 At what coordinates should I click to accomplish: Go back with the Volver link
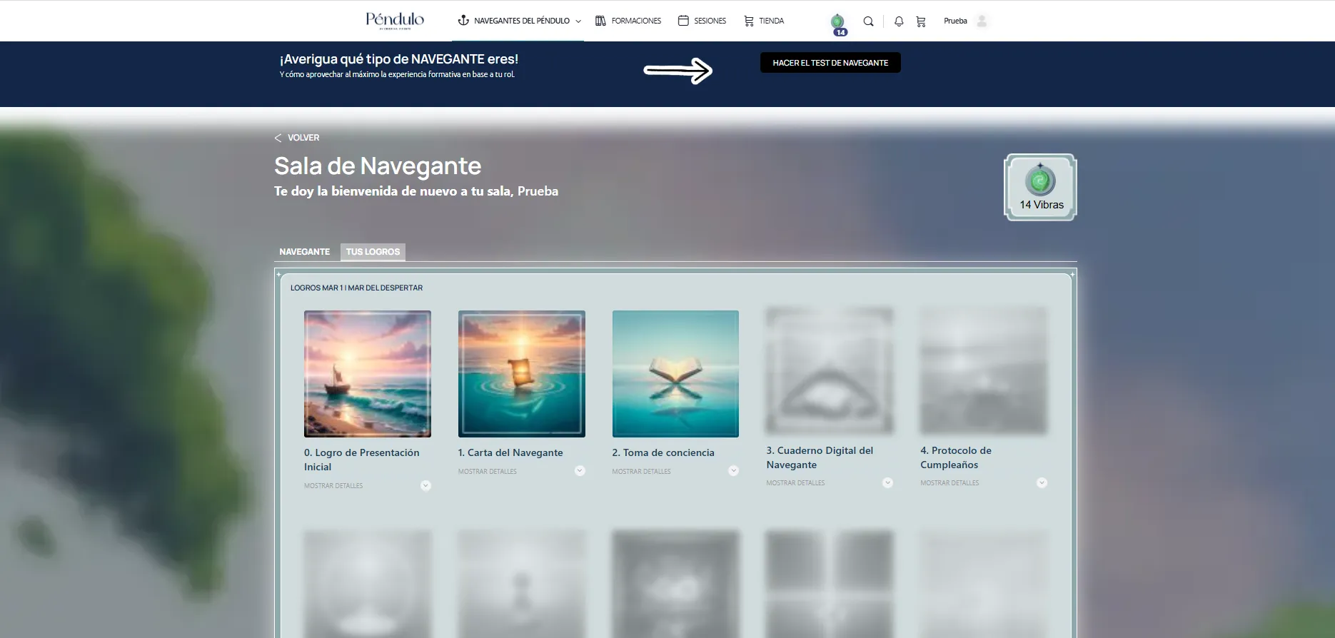[303, 138]
